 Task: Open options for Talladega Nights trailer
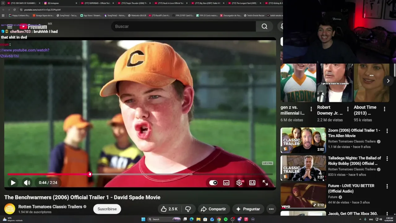(387, 159)
